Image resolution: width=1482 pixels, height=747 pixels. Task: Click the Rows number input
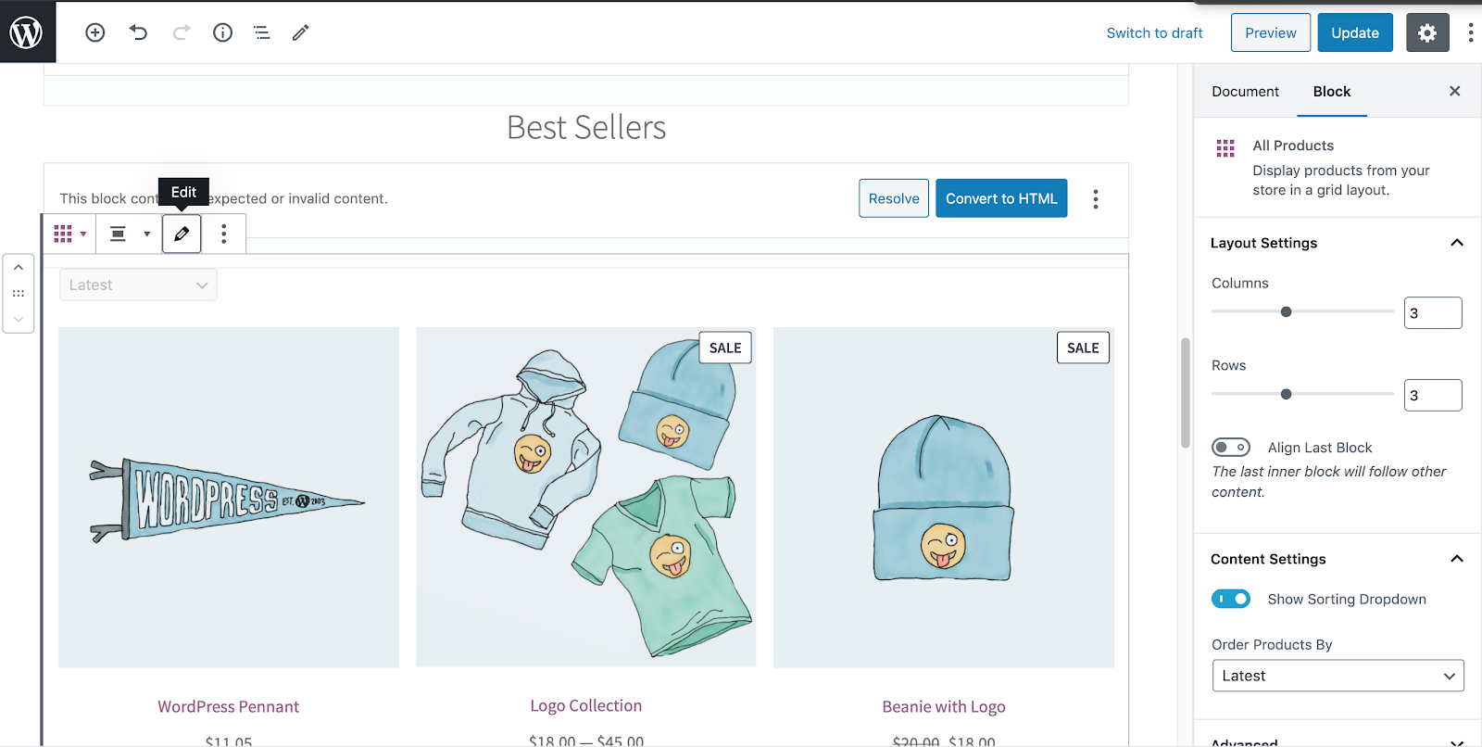coord(1433,396)
